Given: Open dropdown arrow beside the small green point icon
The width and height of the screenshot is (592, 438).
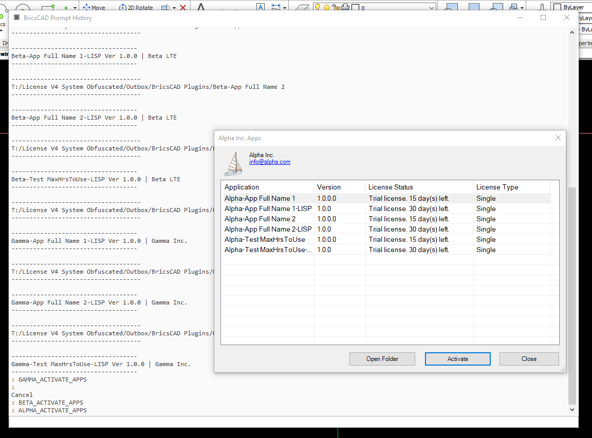Looking at the screenshot, I should pyautogui.click(x=75, y=8).
